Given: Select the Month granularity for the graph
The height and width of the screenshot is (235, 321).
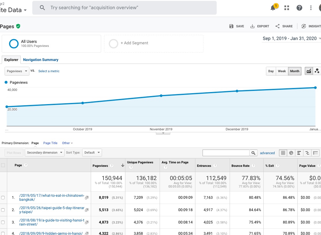Looking at the screenshot, I should pyautogui.click(x=294, y=71).
